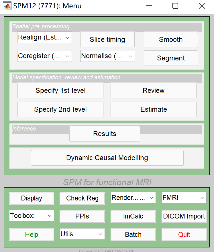Screen dimensions: 214x252
Task: Click the Slice timing button
Action: tap(107, 40)
